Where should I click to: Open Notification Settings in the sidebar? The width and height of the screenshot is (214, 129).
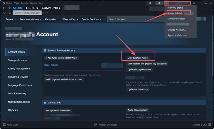click(x=19, y=102)
